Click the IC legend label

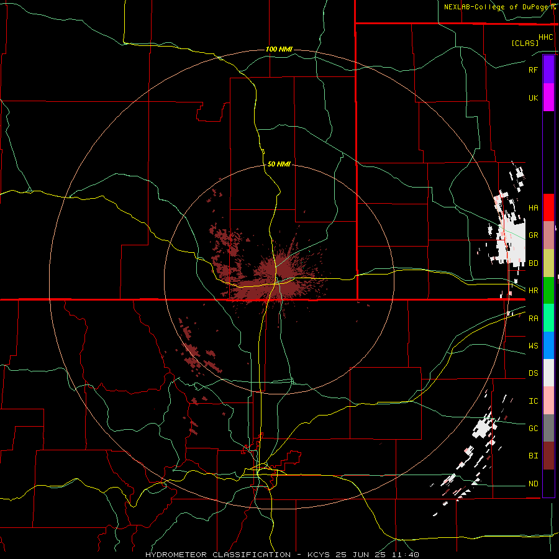[x=533, y=401]
